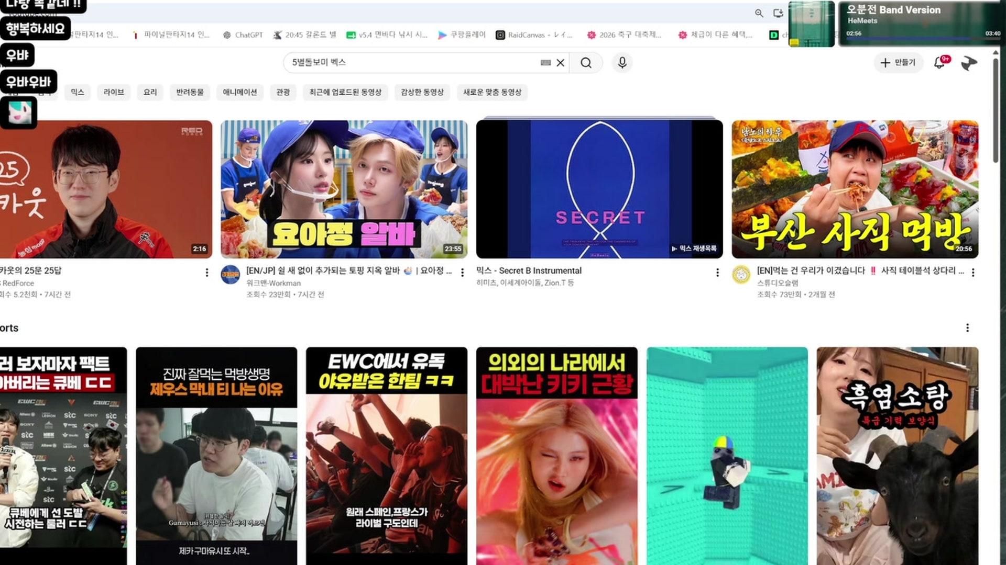Click the browser zoom magnifier icon

click(759, 13)
